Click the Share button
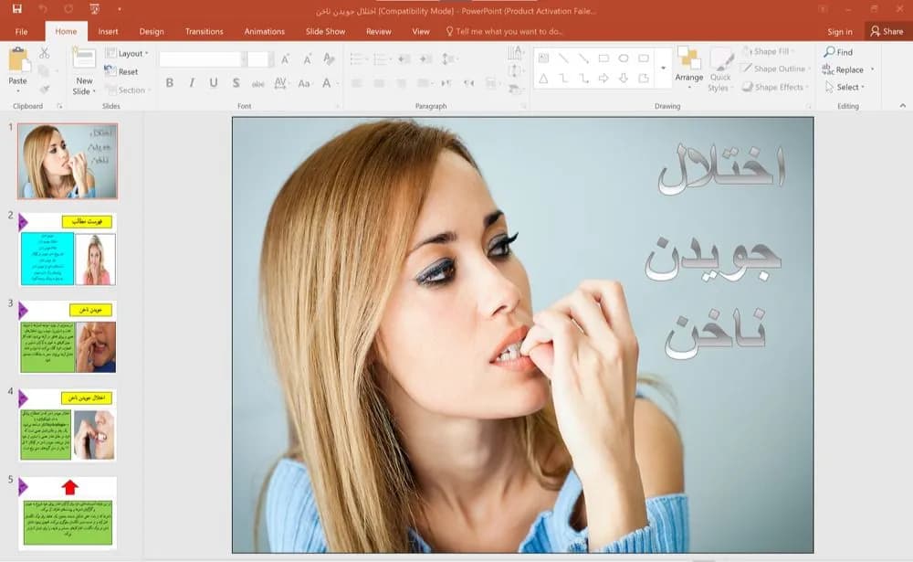Screen dimensions: 913x562 tap(887, 31)
